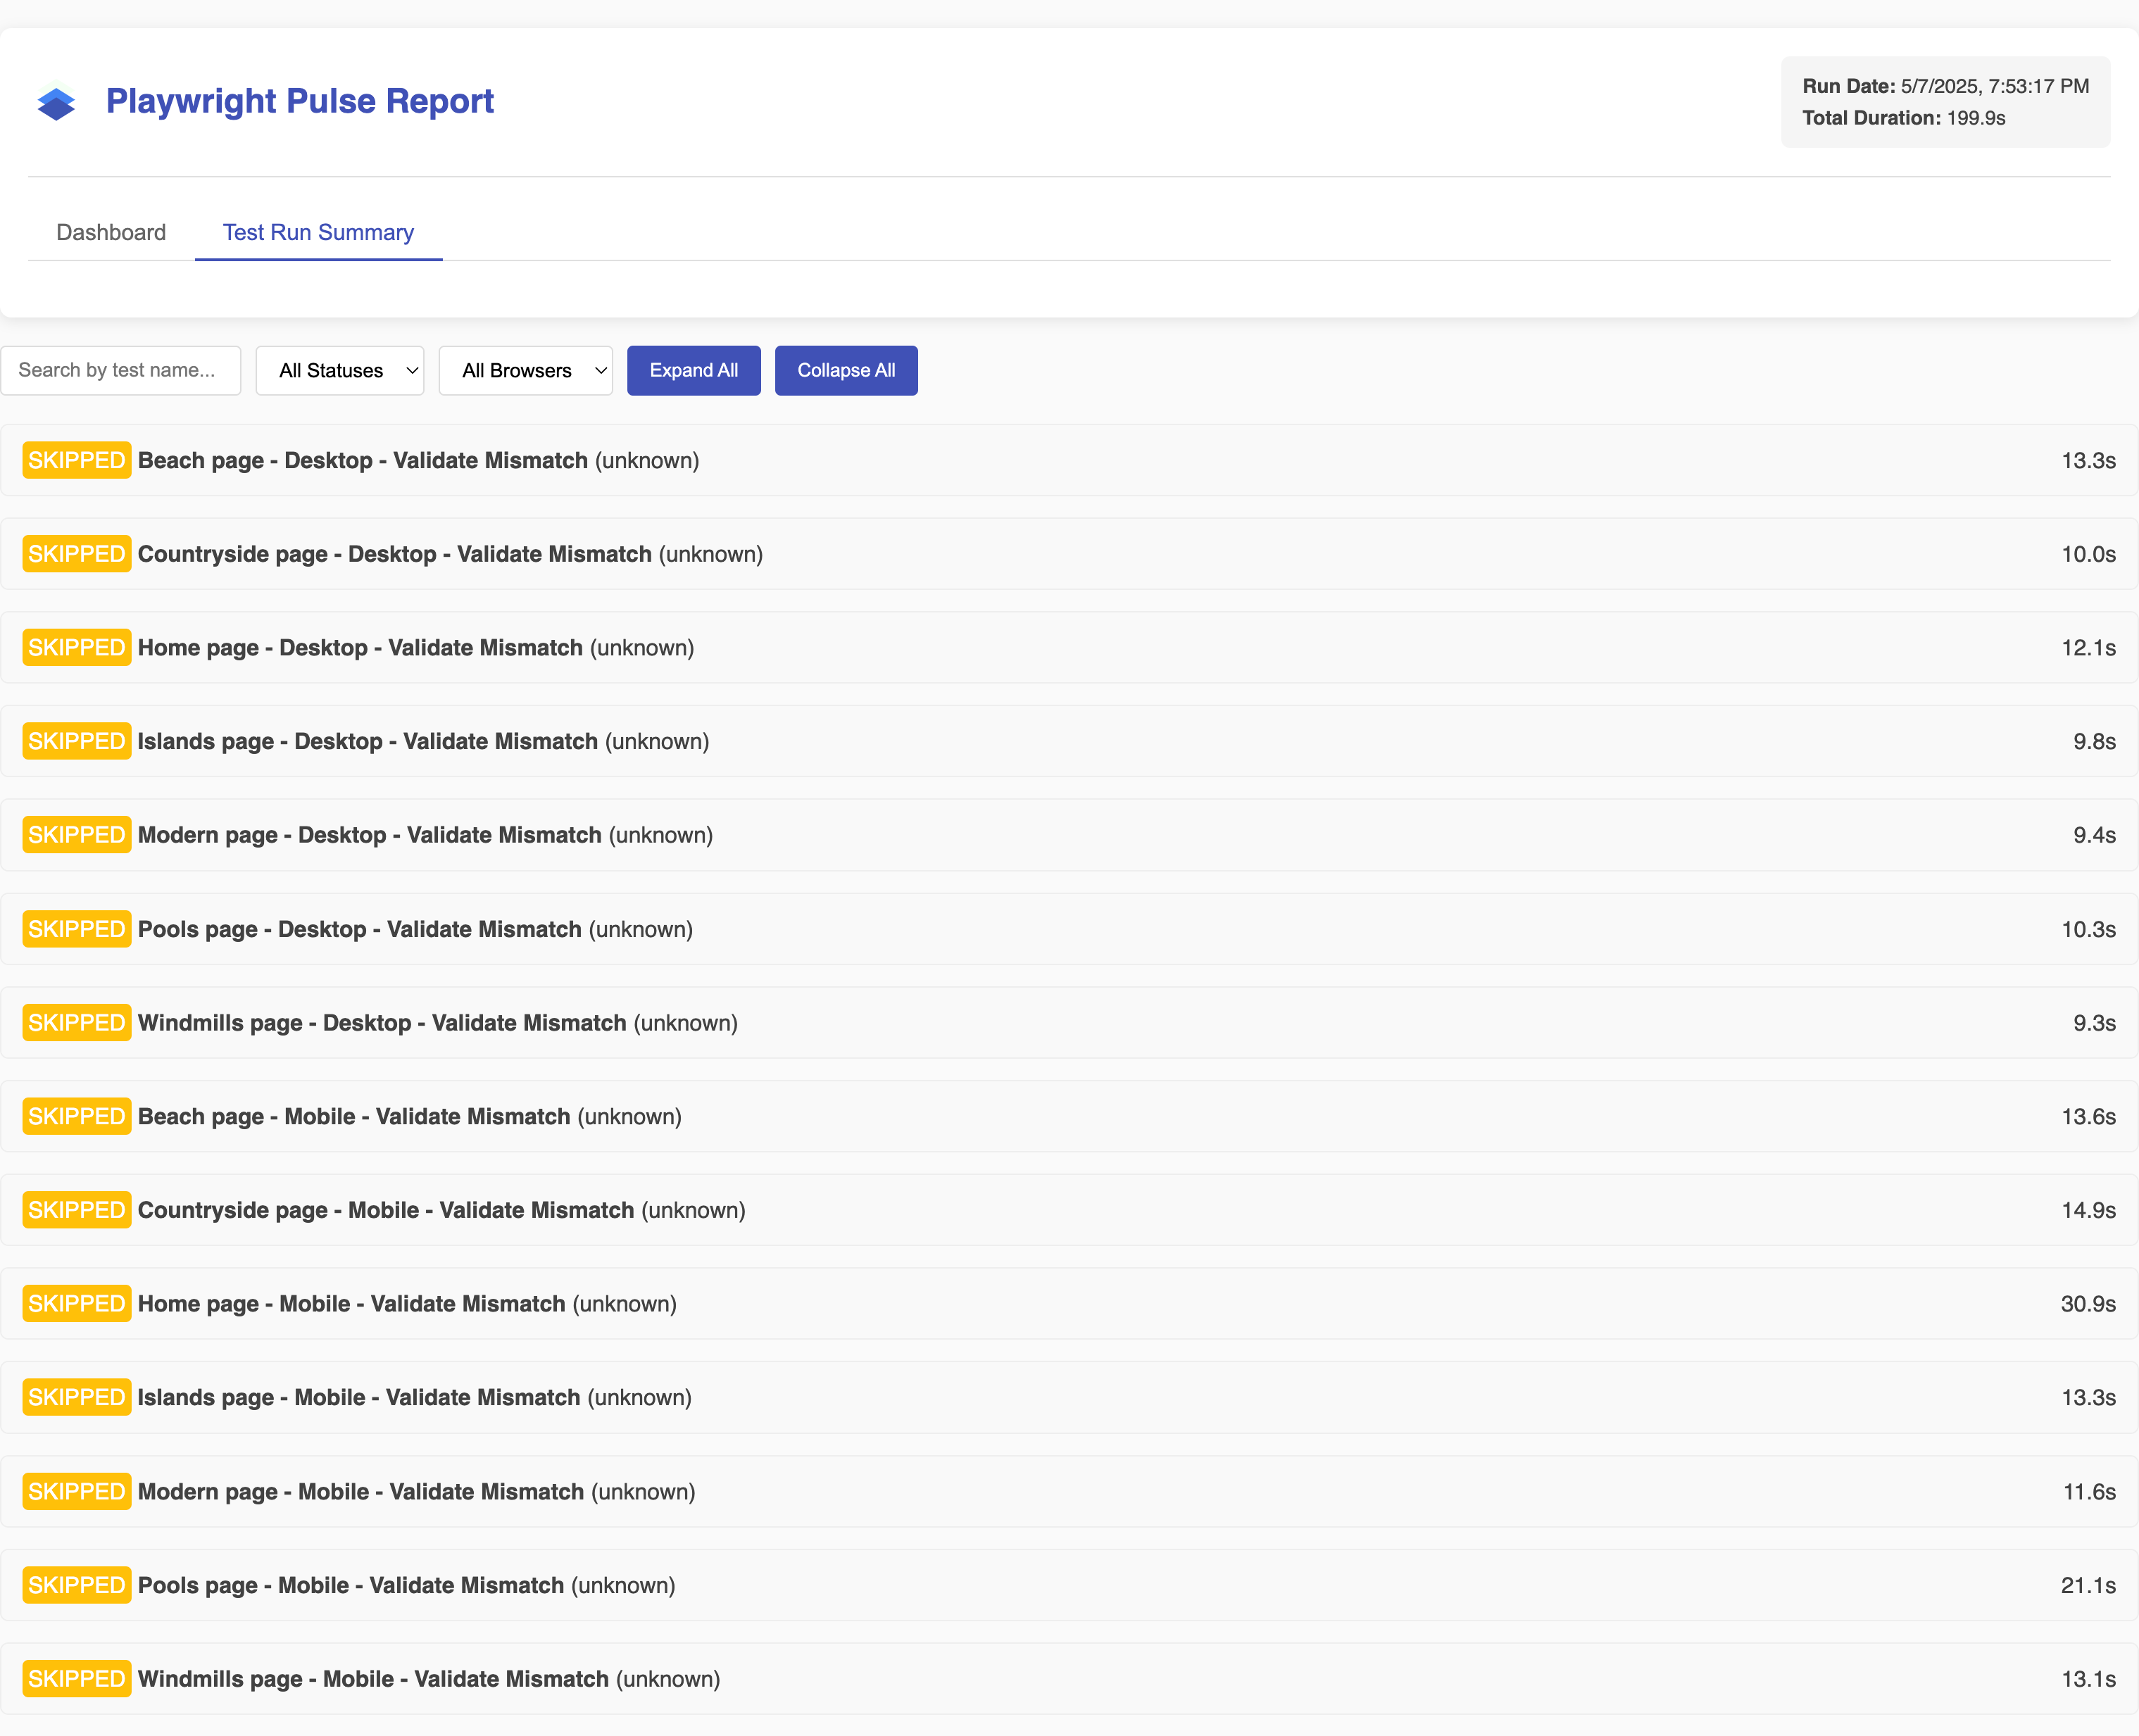2139x1736 pixels.
Task: Switch to the Dashboard tab
Action: pyautogui.click(x=111, y=232)
